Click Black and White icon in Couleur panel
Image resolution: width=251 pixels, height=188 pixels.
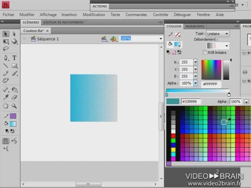pos(168,52)
